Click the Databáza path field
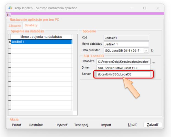This screenshot has height=138, width=171. tap(123, 61)
